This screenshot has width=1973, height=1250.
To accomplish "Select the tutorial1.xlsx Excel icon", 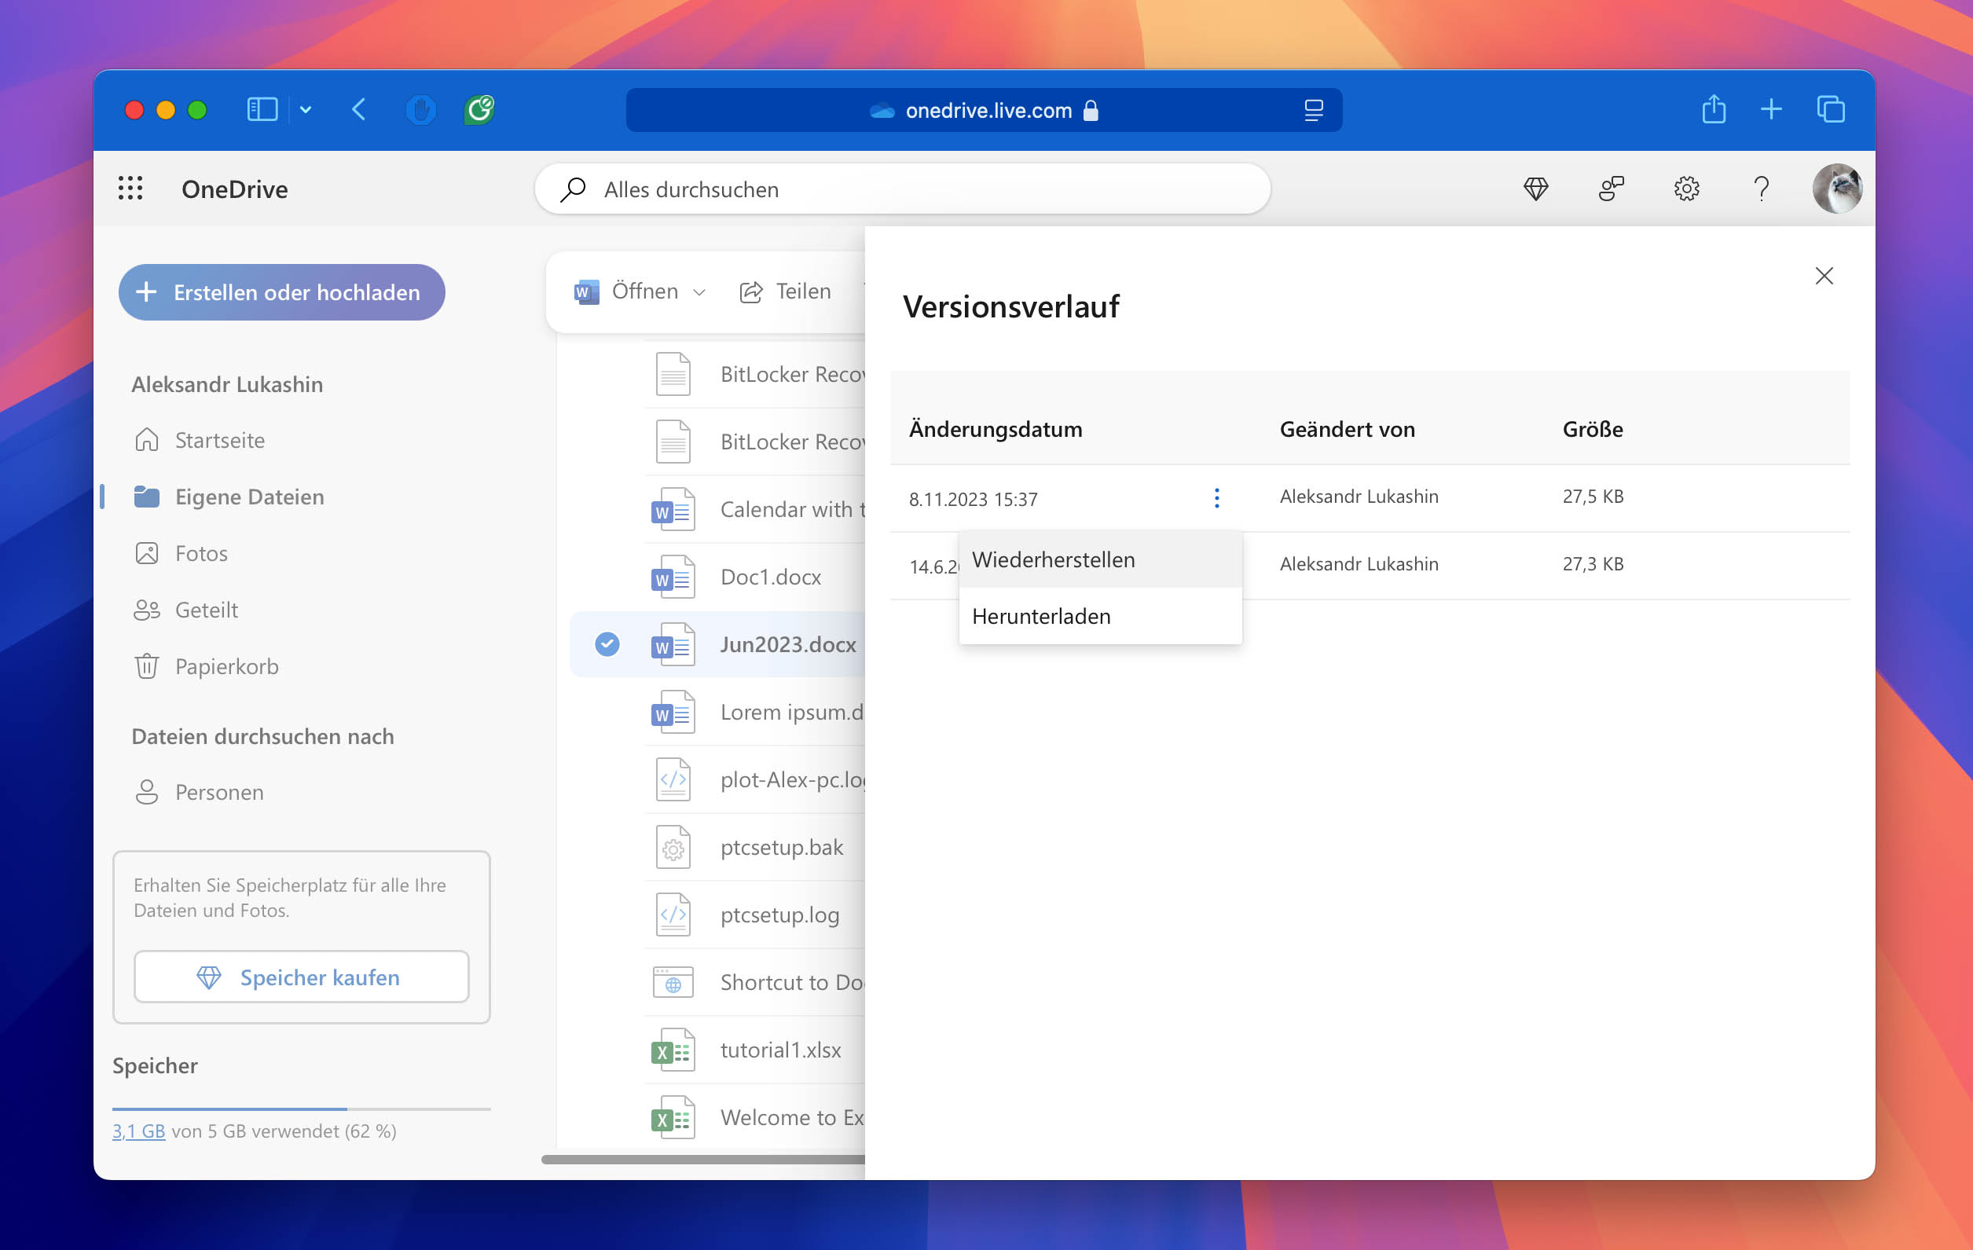I will coord(673,1050).
